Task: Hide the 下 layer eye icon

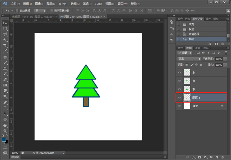Action: click(x=179, y=89)
